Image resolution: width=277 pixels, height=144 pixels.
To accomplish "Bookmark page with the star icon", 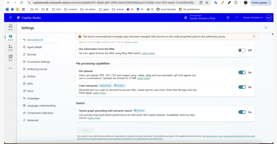I will [x=207, y=3].
